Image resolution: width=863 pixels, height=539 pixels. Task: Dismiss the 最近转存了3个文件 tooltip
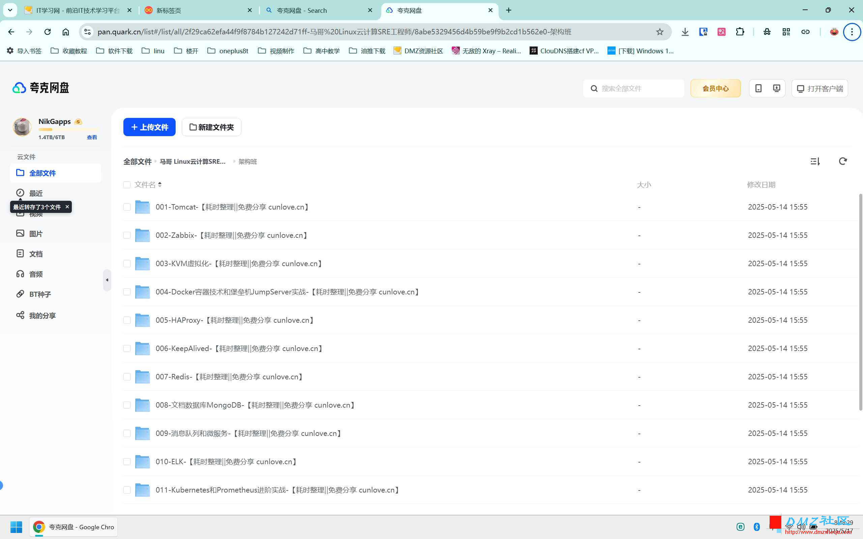[67, 207]
